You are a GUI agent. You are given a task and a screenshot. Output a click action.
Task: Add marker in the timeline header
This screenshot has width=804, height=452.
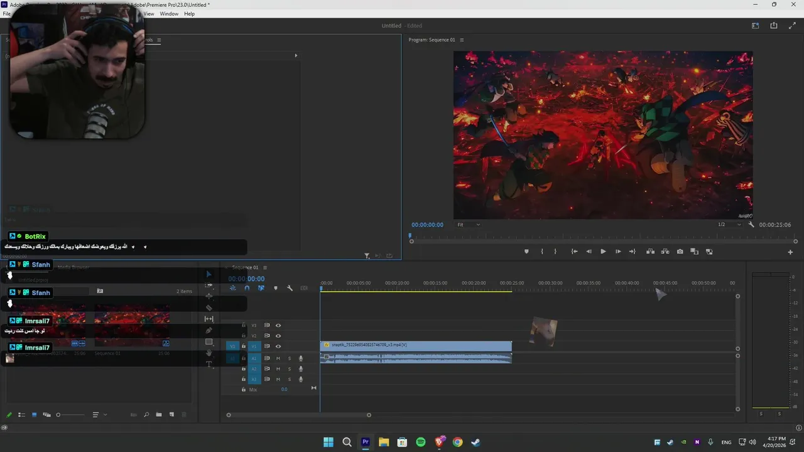click(x=275, y=288)
